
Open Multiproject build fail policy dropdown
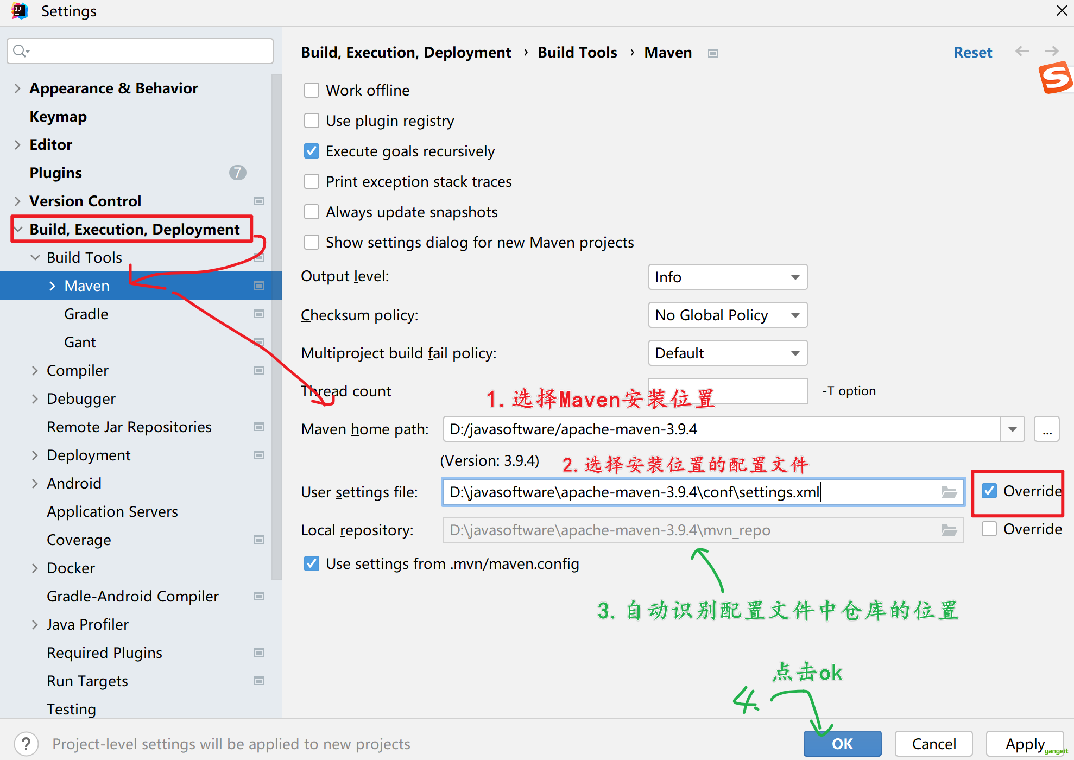pos(728,353)
